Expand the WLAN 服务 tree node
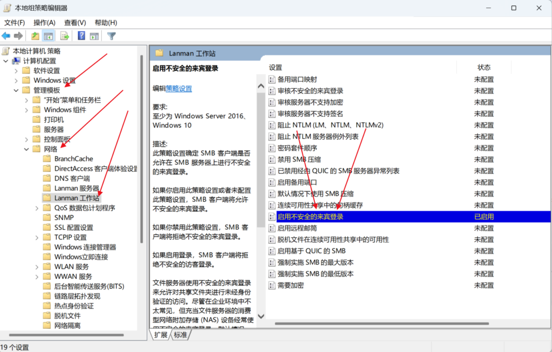The width and height of the screenshot is (552, 352). [37, 267]
